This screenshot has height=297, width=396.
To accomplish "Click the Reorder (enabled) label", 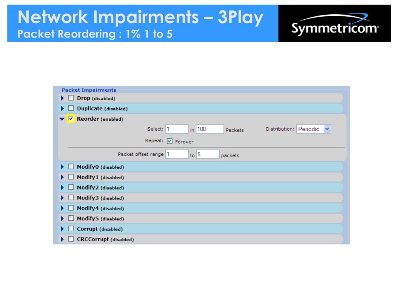I will pyautogui.click(x=100, y=119).
